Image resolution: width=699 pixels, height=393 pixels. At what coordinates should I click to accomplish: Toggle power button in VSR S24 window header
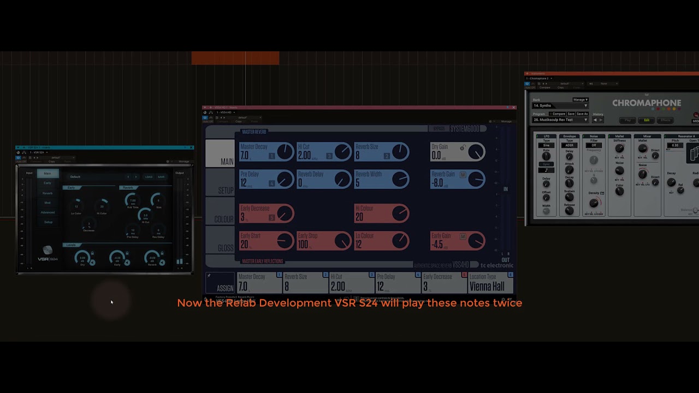pos(18,157)
